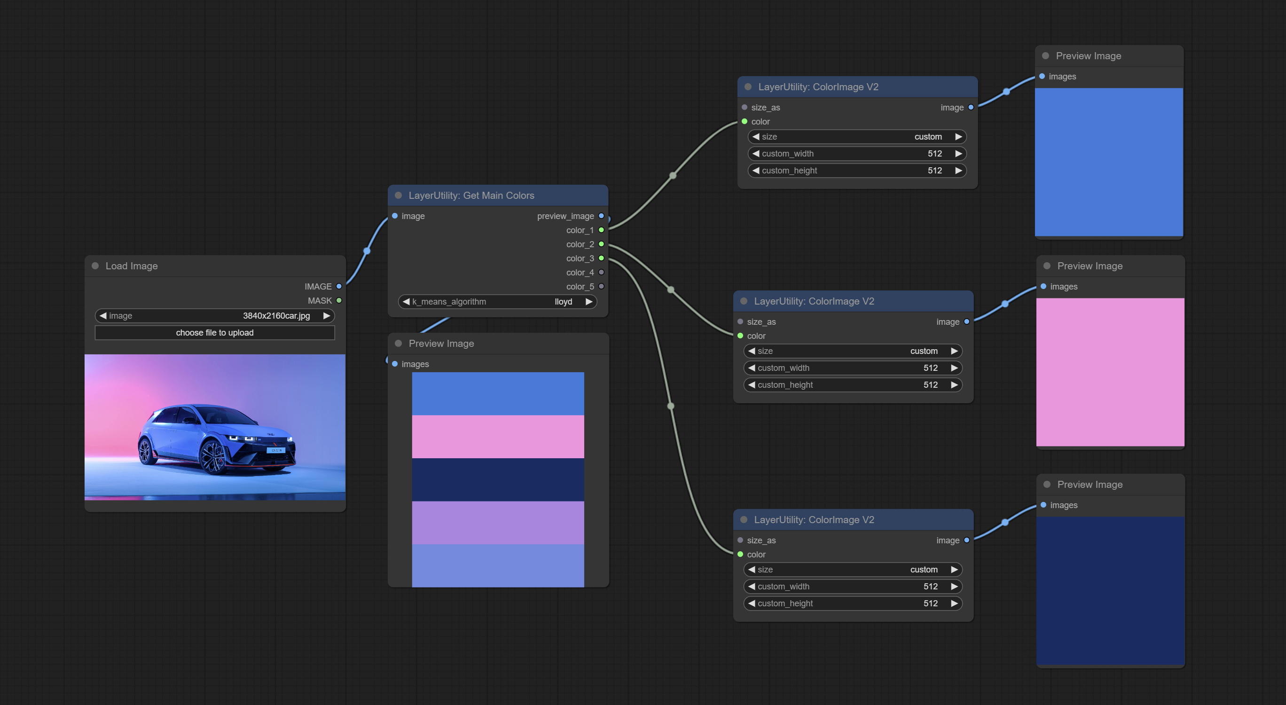This screenshot has height=705, width=1286.
Task: Click the color_4 output socket
Action: pyautogui.click(x=601, y=273)
